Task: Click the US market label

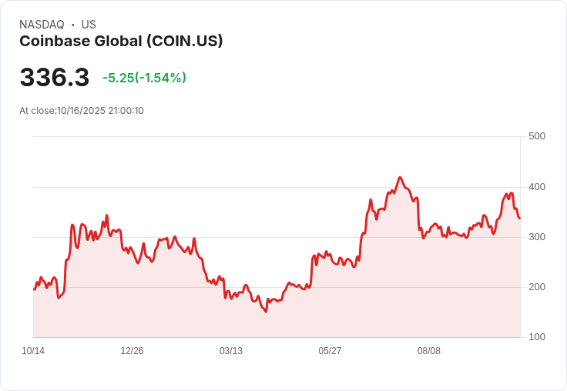Action: click(89, 25)
